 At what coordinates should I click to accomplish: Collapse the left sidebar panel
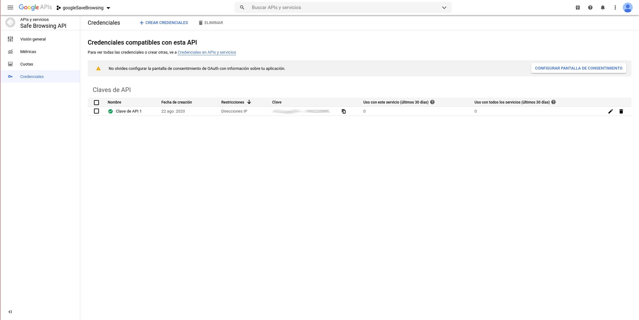click(x=10, y=312)
